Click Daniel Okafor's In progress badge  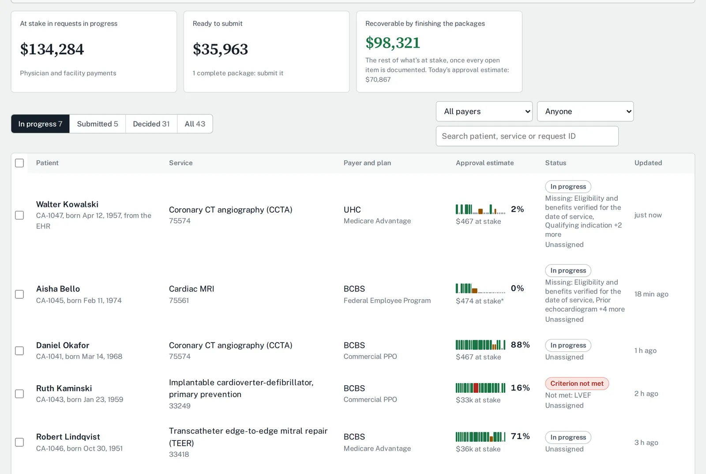click(568, 345)
